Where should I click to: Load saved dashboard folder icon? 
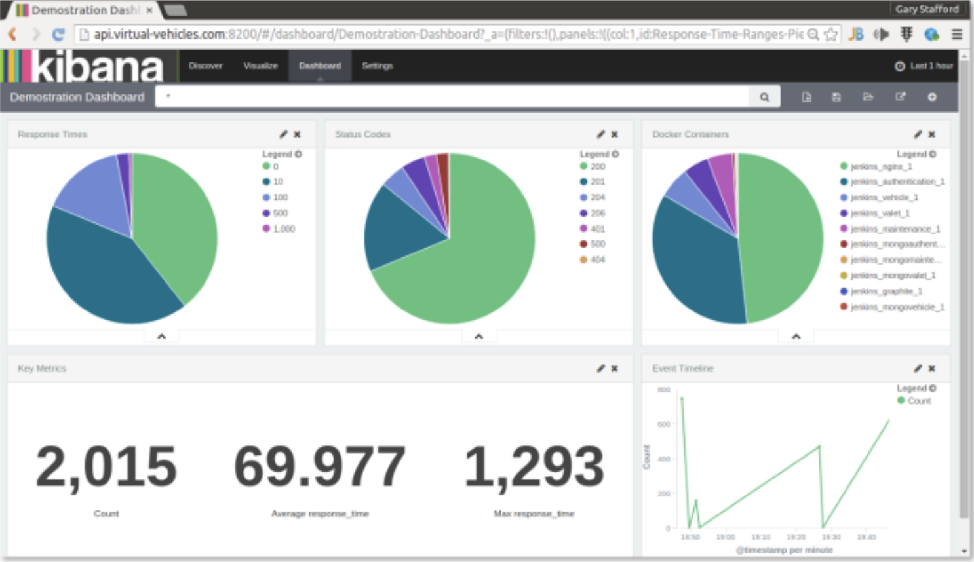click(x=868, y=97)
